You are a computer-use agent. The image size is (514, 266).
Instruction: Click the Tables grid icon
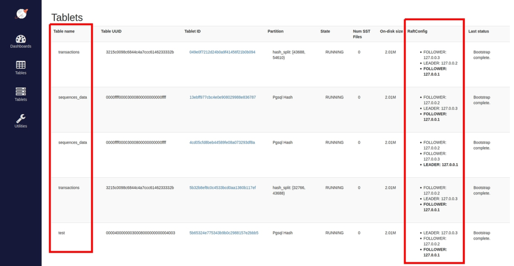tap(21, 65)
